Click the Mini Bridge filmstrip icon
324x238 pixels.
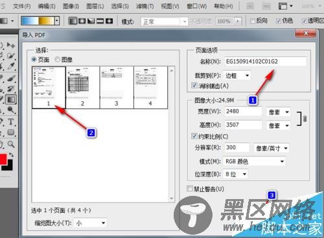(266, 6)
